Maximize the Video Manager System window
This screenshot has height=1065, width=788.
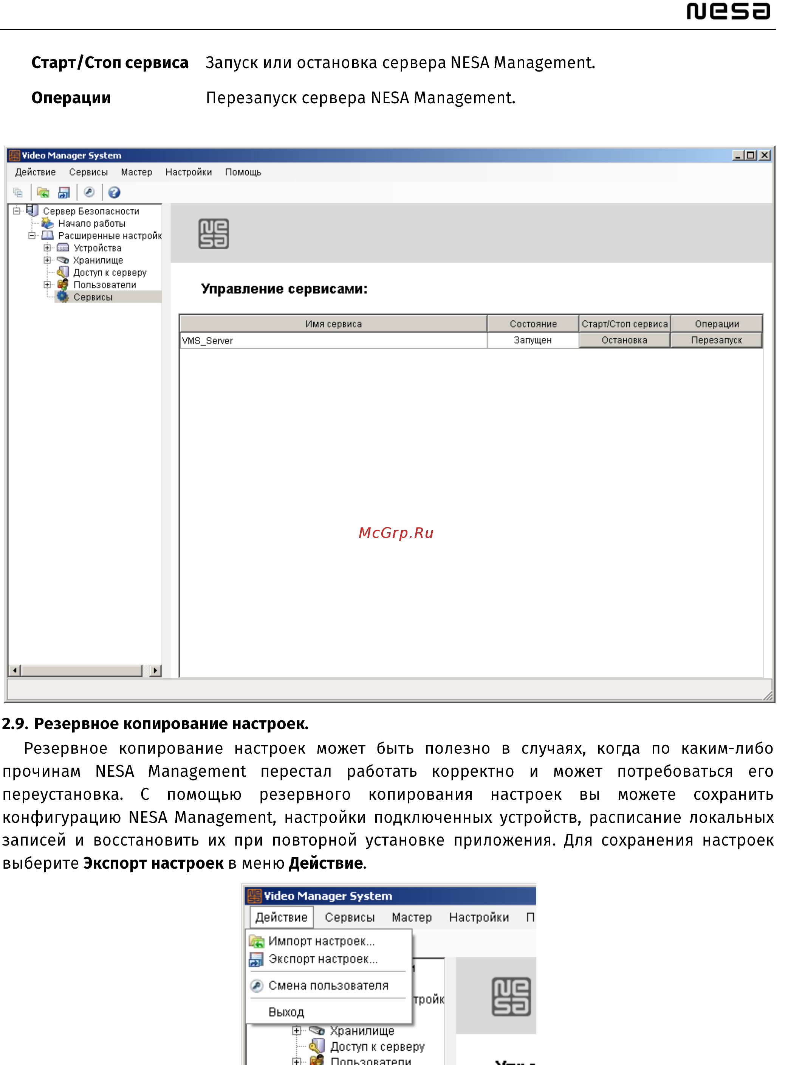tap(750, 155)
